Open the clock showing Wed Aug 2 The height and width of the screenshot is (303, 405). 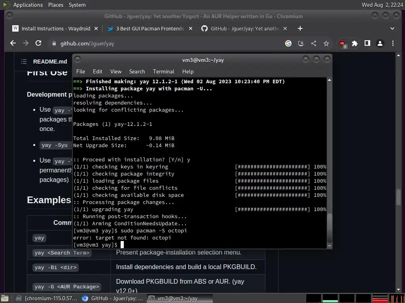[x=382, y=5]
